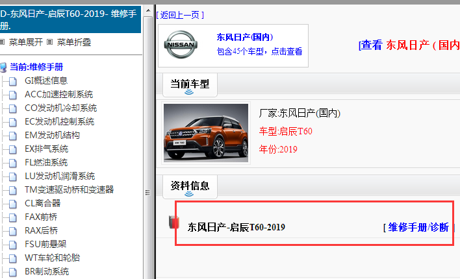
Task: Open 维修手册/诊断 link
Action: 418,228
